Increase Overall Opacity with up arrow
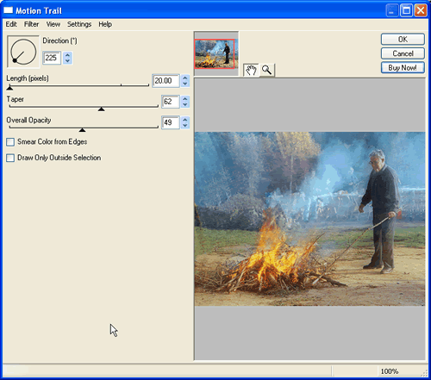Screen dimensions: 431x380 pos(185,120)
